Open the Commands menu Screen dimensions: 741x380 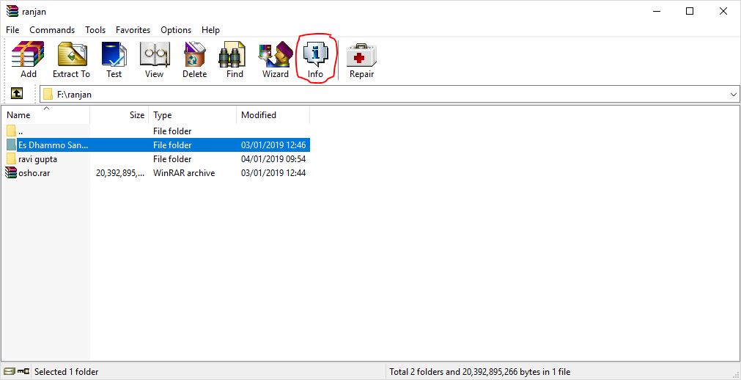coord(52,30)
